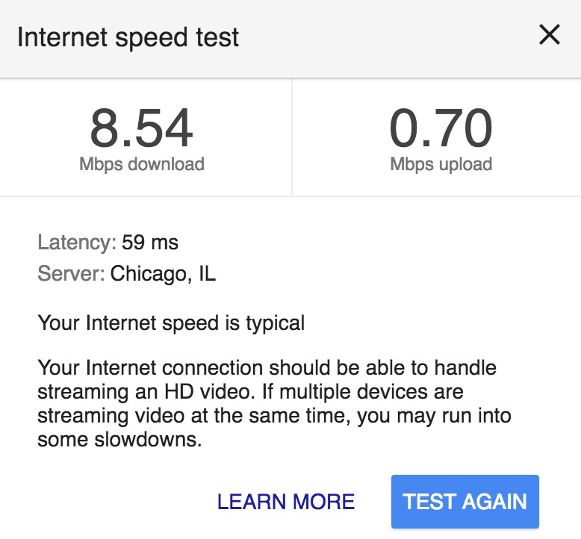Click "Your Internet speed is typical" text
The height and width of the screenshot is (539, 581).
tap(171, 323)
